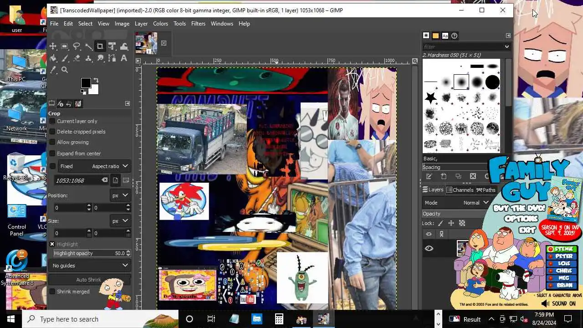Clear the fixed aspect ratio entry

point(104,180)
